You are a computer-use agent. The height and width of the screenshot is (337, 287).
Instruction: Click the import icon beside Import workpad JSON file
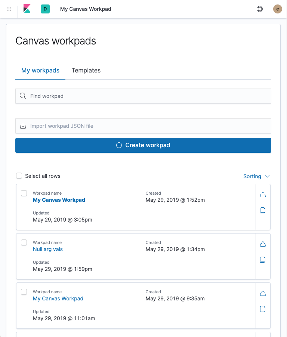click(x=23, y=126)
